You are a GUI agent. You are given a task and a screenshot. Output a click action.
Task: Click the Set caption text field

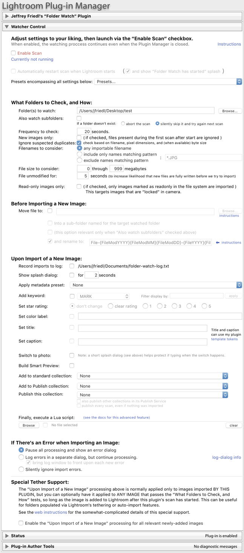pos(143,342)
